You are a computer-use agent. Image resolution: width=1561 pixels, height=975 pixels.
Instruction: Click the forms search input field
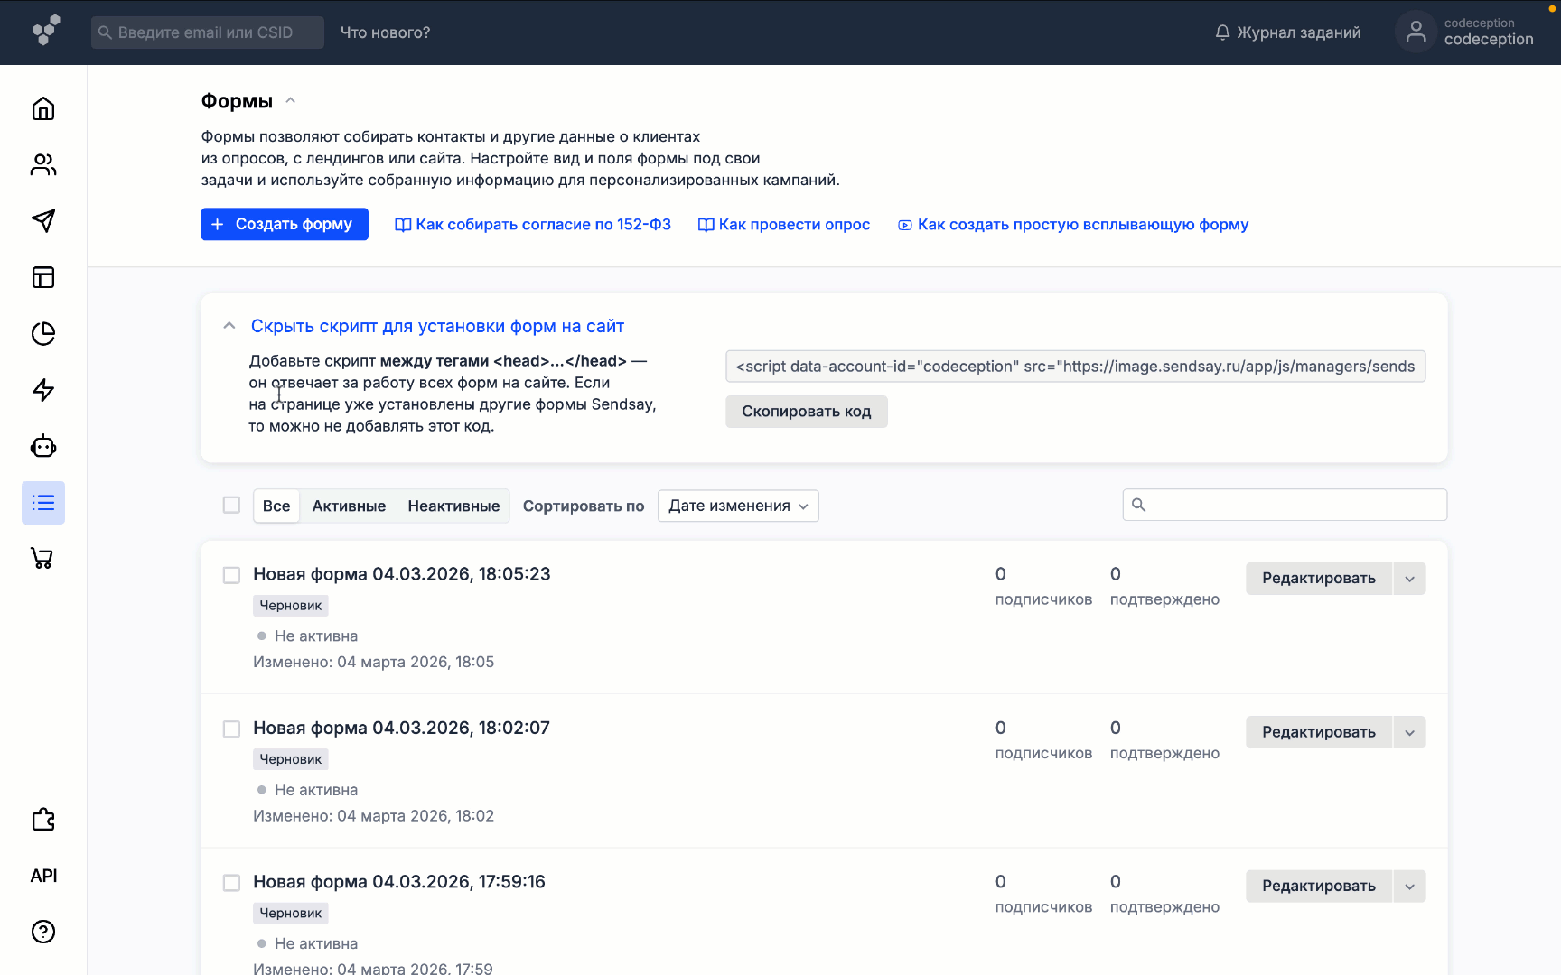tap(1294, 505)
